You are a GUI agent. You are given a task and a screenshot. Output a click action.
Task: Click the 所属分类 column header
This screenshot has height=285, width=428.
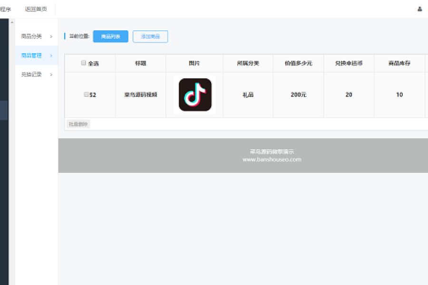coord(248,63)
